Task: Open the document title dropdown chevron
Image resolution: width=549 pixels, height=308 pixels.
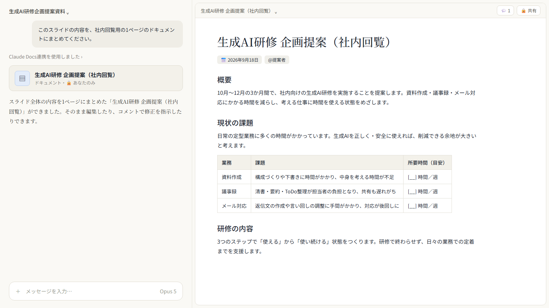Action: 276,12
